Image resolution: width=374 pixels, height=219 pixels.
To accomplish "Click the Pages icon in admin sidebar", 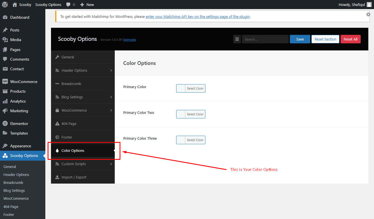I will (x=5, y=50).
